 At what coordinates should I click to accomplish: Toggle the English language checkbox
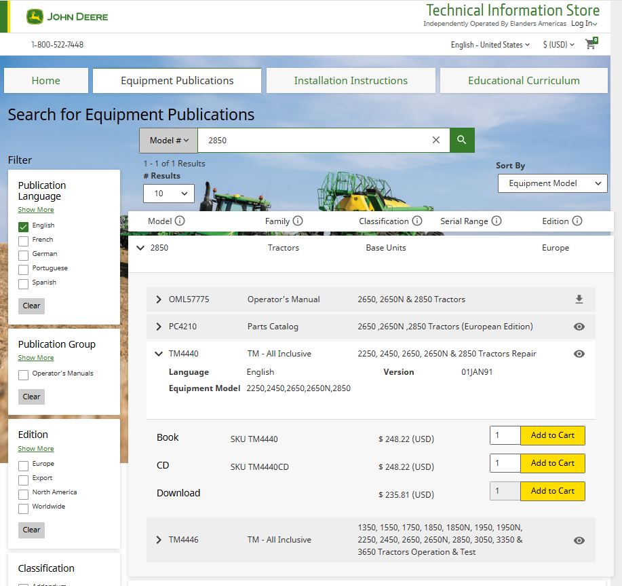[24, 227]
